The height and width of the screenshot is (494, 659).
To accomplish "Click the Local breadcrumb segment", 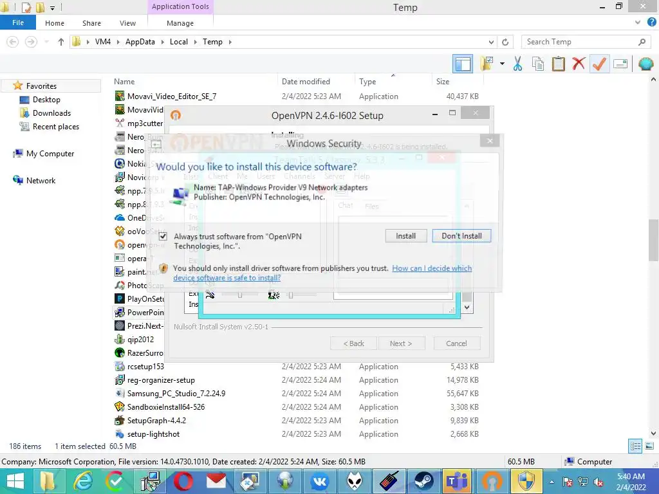I will pos(179,42).
